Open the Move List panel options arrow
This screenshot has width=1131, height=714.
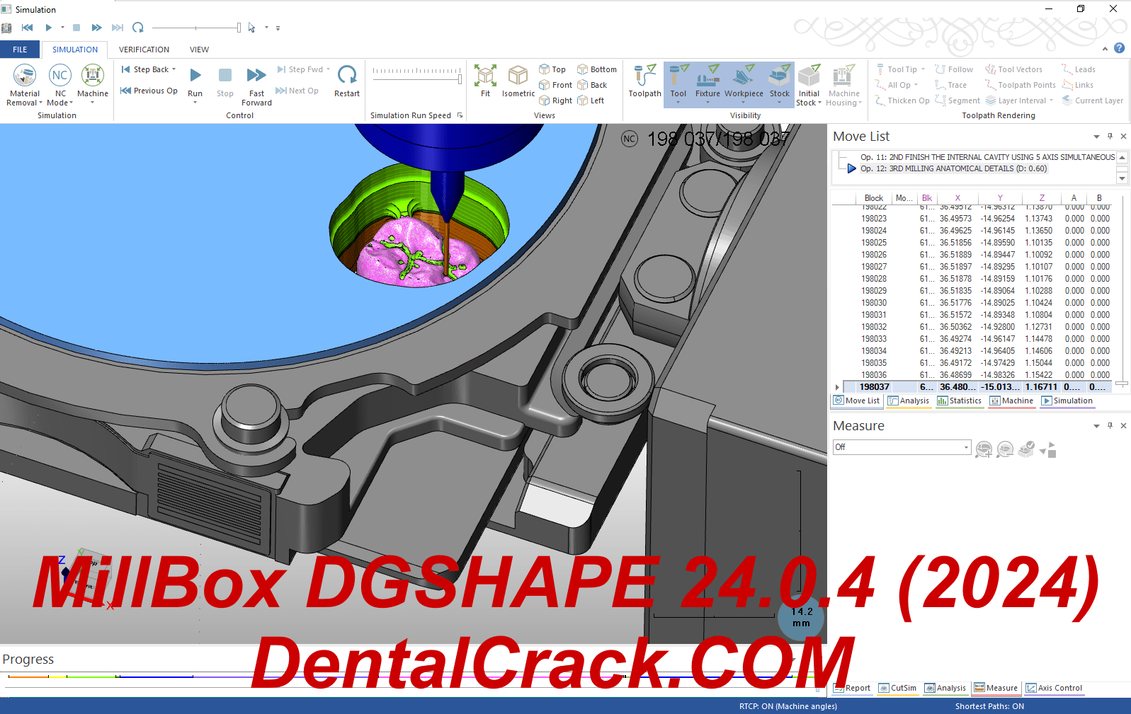(x=1096, y=137)
